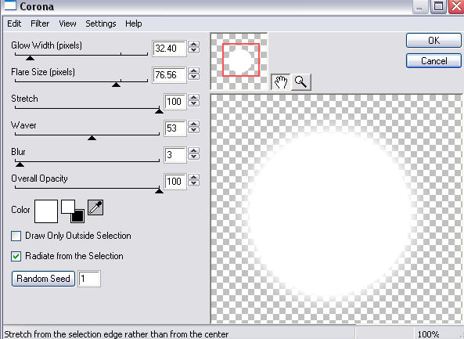Image resolution: width=464 pixels, height=339 pixels.
Task: Select the hand pan tool
Action: (x=280, y=81)
